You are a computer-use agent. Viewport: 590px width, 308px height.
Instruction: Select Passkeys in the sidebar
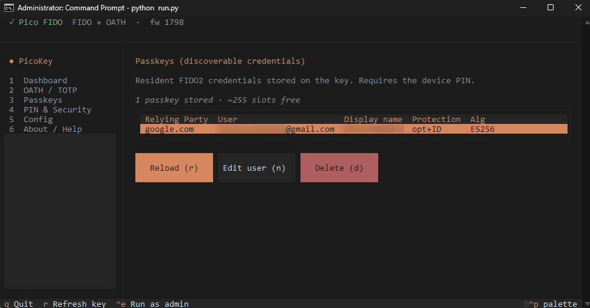(x=43, y=100)
